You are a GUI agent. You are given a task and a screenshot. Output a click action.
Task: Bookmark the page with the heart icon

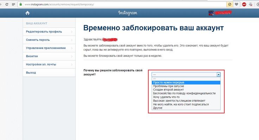[236, 5]
